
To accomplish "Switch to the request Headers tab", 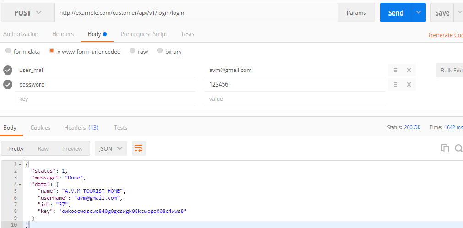I will tap(63, 34).
